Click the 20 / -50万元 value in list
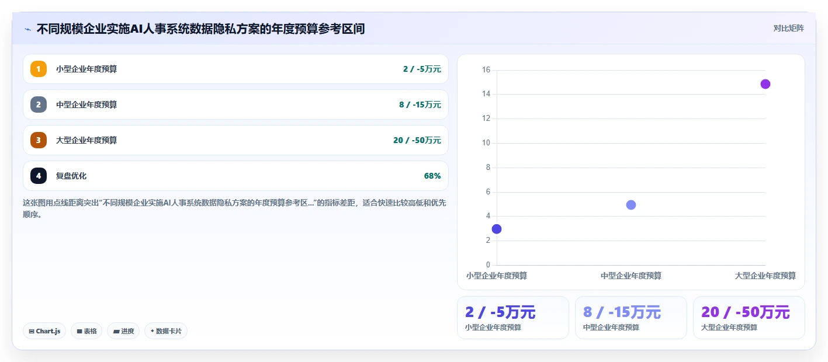 click(417, 140)
